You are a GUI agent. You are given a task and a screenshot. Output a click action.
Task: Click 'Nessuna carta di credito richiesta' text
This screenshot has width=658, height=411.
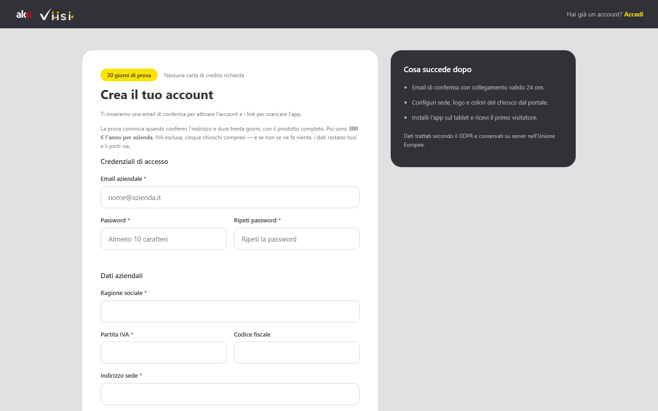(204, 75)
